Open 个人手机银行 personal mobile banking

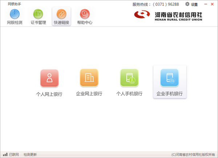tap(129, 83)
